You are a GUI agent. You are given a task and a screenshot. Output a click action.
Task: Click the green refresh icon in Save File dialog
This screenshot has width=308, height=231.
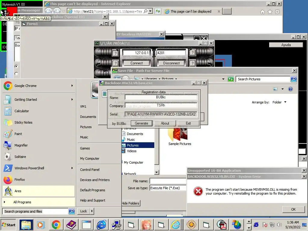(231, 79)
